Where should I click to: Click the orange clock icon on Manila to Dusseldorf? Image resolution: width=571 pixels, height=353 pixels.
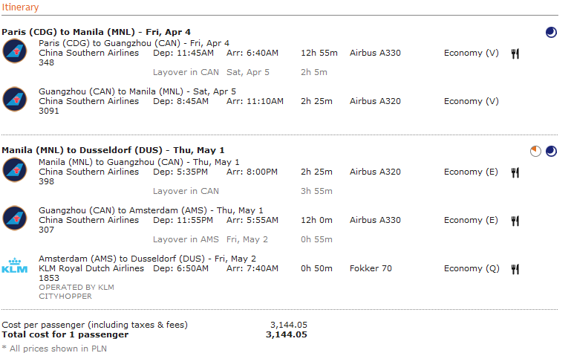click(535, 151)
